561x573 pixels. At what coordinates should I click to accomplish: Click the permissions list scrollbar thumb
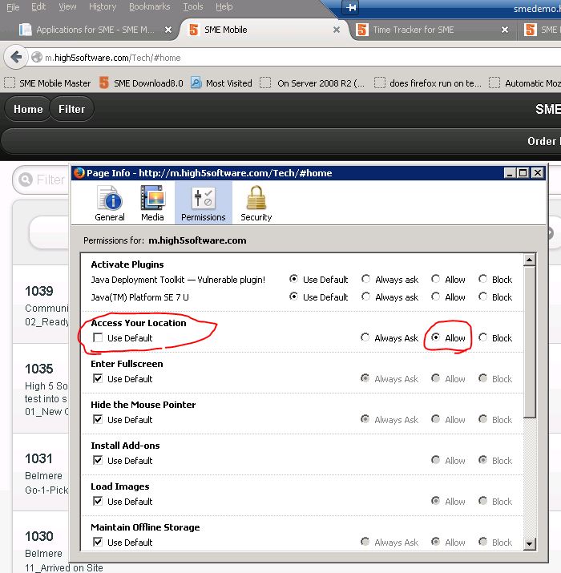tap(529, 341)
